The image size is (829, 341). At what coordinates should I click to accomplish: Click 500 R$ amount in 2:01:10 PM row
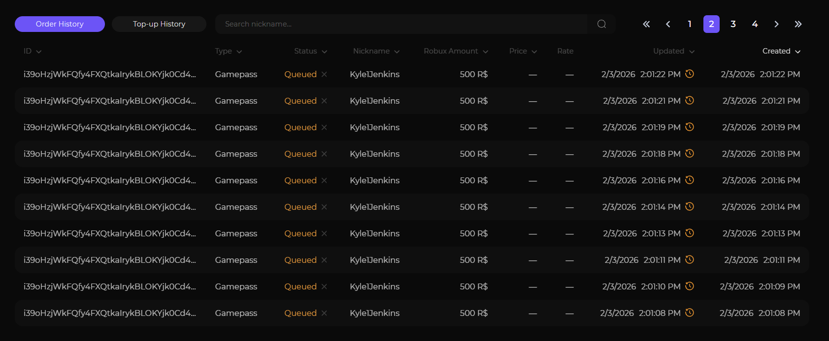tap(474, 286)
